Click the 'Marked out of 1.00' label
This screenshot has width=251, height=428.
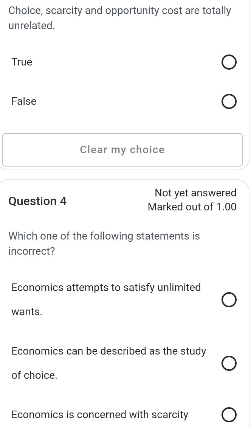point(192,207)
